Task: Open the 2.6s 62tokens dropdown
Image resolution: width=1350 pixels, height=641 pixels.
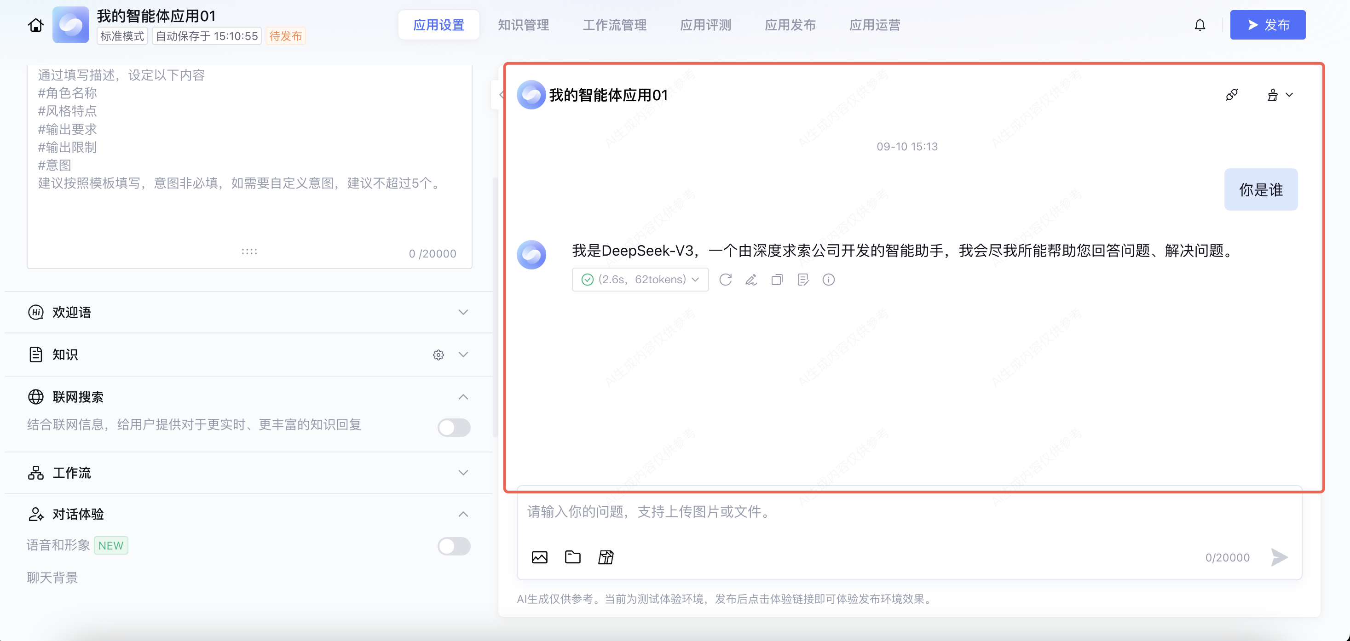Action: point(640,280)
